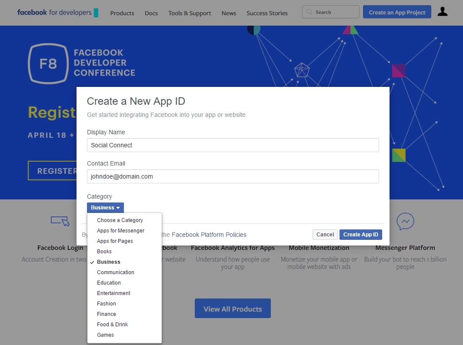Focus the Search field
The height and width of the screenshot is (345, 463).
[x=331, y=12]
